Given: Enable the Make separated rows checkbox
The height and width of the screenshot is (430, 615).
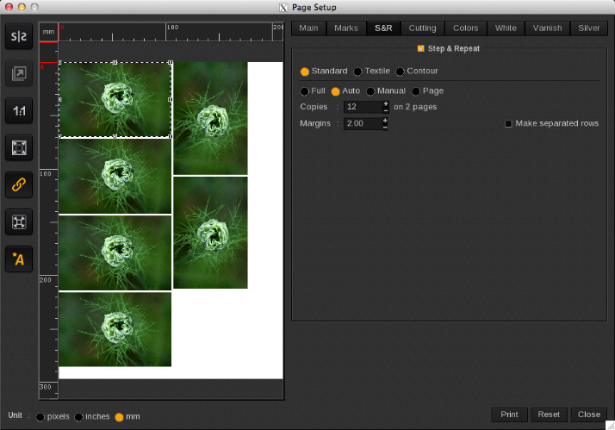Looking at the screenshot, I should [508, 123].
